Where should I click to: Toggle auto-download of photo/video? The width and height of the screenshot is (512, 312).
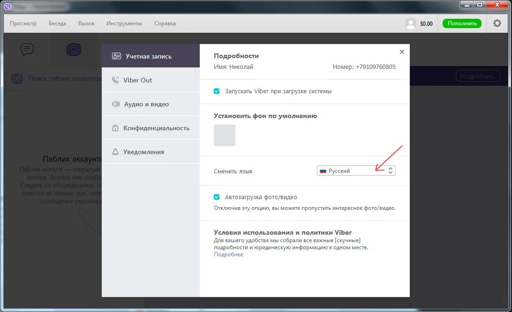point(217,197)
